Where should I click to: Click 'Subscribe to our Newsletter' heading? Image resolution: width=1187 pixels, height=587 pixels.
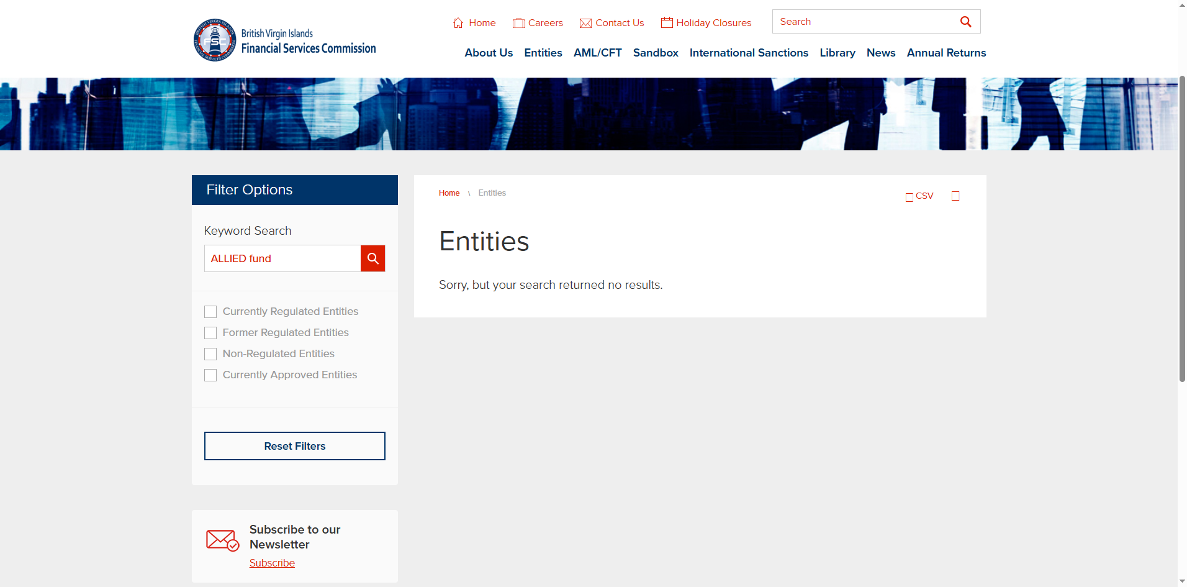coord(295,537)
